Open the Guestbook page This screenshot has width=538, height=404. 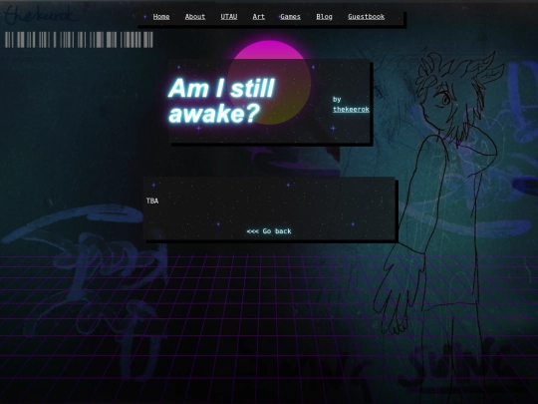point(366,17)
